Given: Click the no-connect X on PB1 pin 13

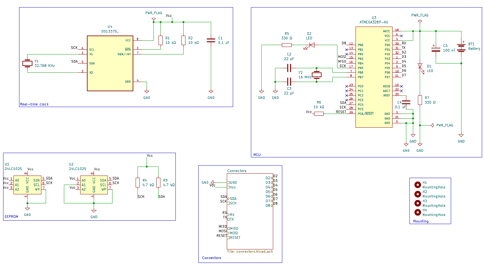Looking at the screenshot, I should [346, 49].
